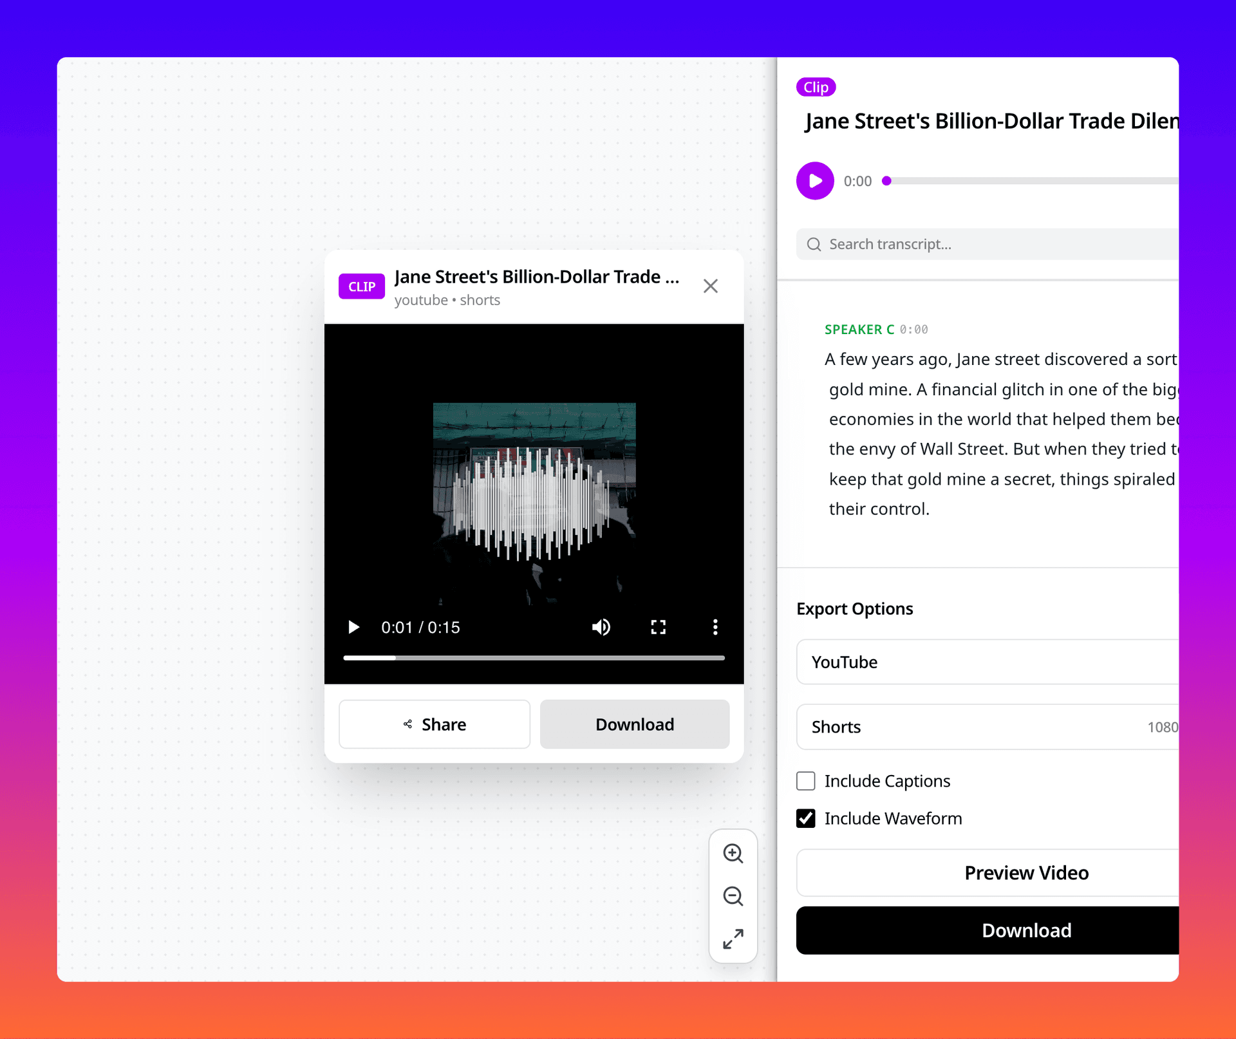
Task: Play the video in preview player
Action: [x=353, y=627]
